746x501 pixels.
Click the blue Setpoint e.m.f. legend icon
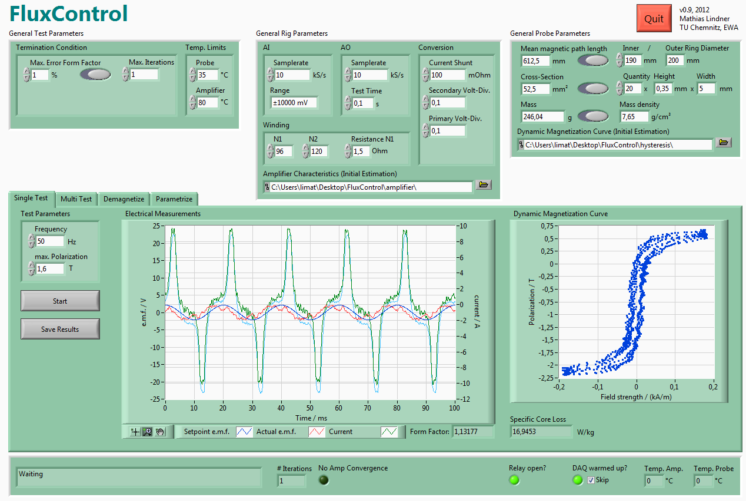[244, 432]
